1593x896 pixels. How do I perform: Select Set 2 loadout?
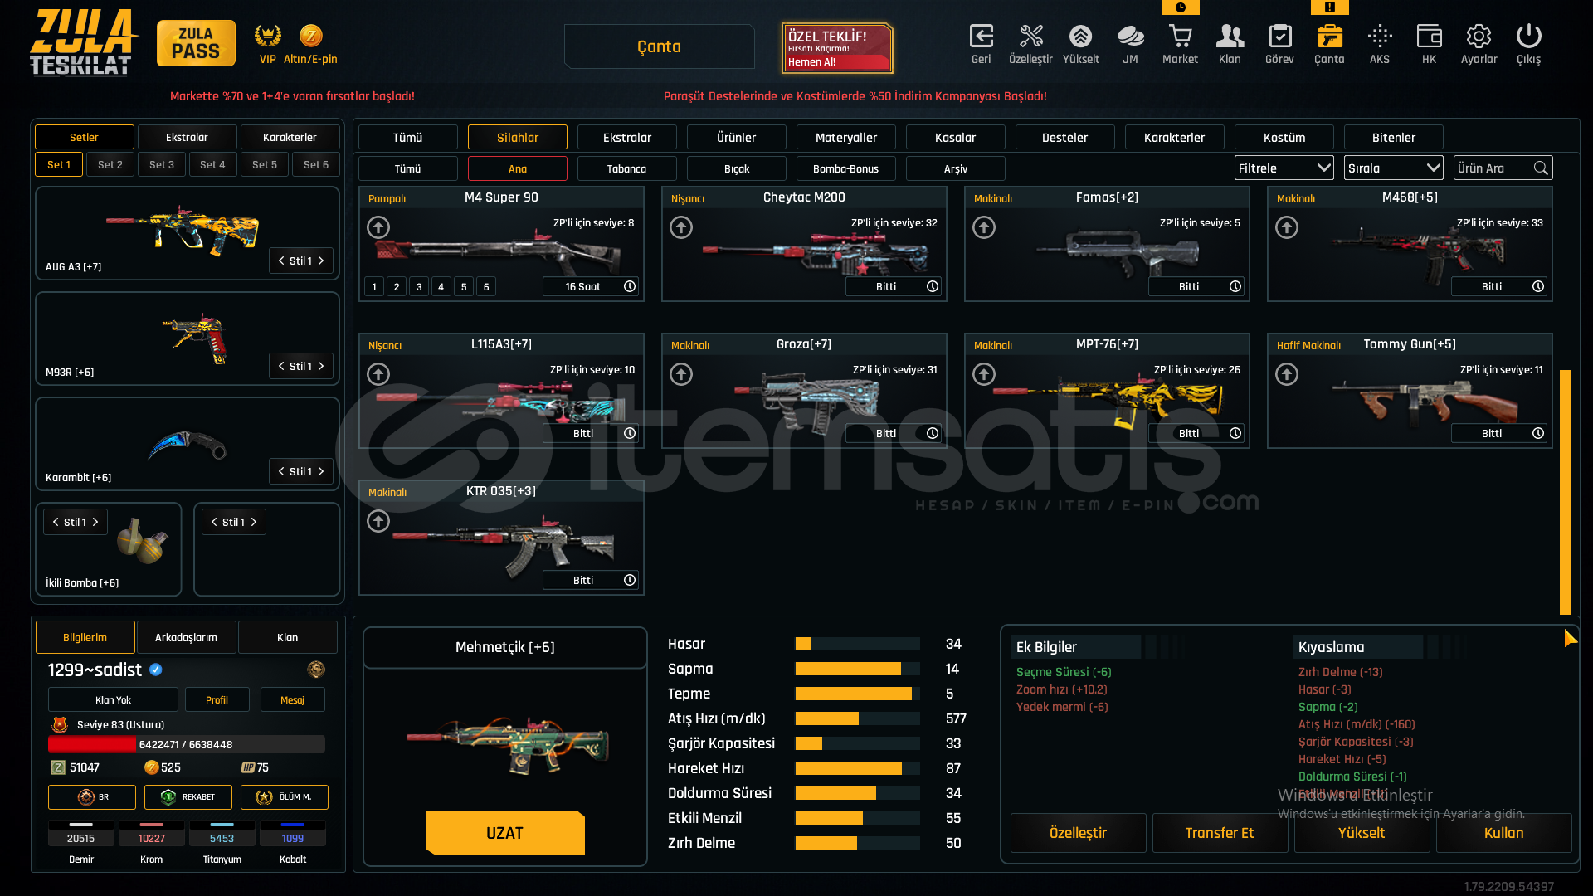(x=110, y=164)
